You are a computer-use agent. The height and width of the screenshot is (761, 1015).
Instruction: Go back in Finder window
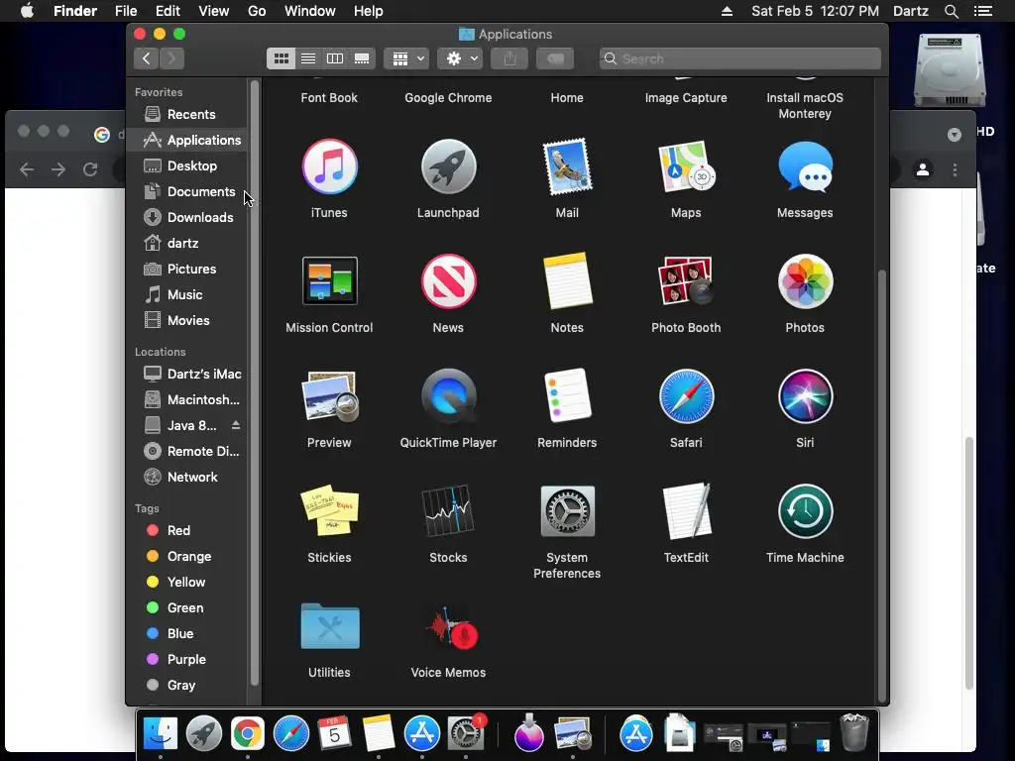click(x=147, y=58)
